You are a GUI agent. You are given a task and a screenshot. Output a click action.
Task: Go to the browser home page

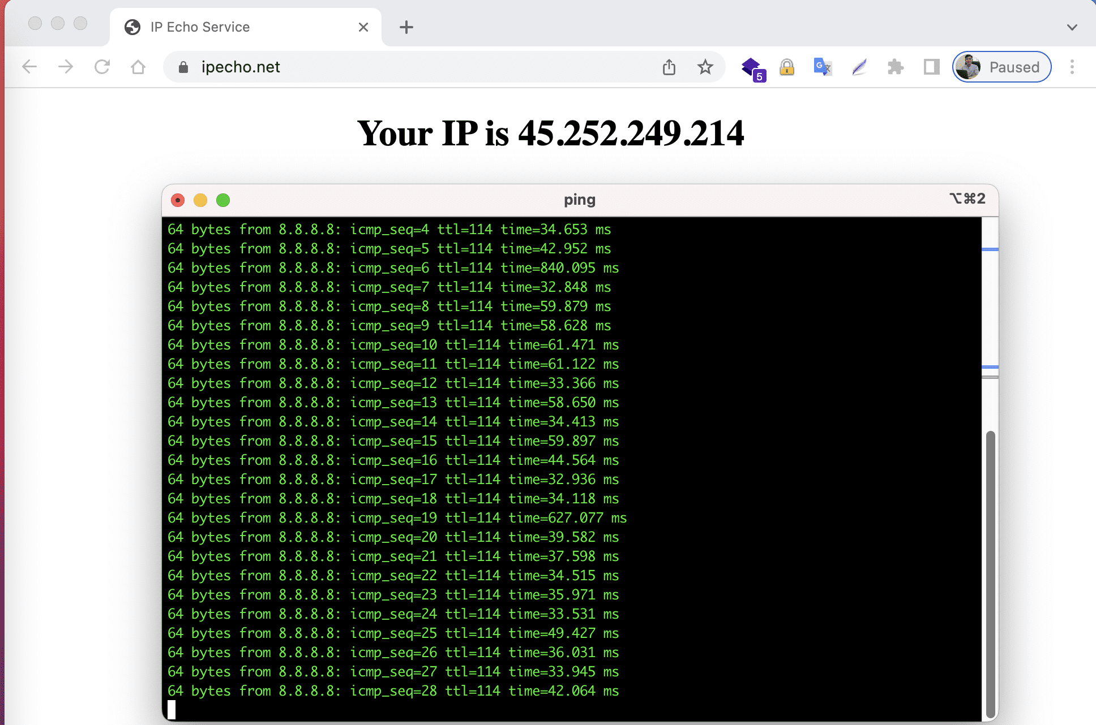138,67
